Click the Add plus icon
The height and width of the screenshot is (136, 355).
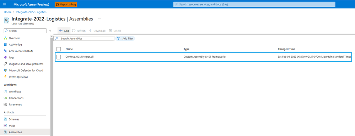(x=61, y=31)
